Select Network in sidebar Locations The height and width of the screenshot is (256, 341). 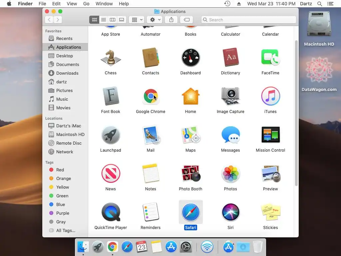tap(65, 152)
